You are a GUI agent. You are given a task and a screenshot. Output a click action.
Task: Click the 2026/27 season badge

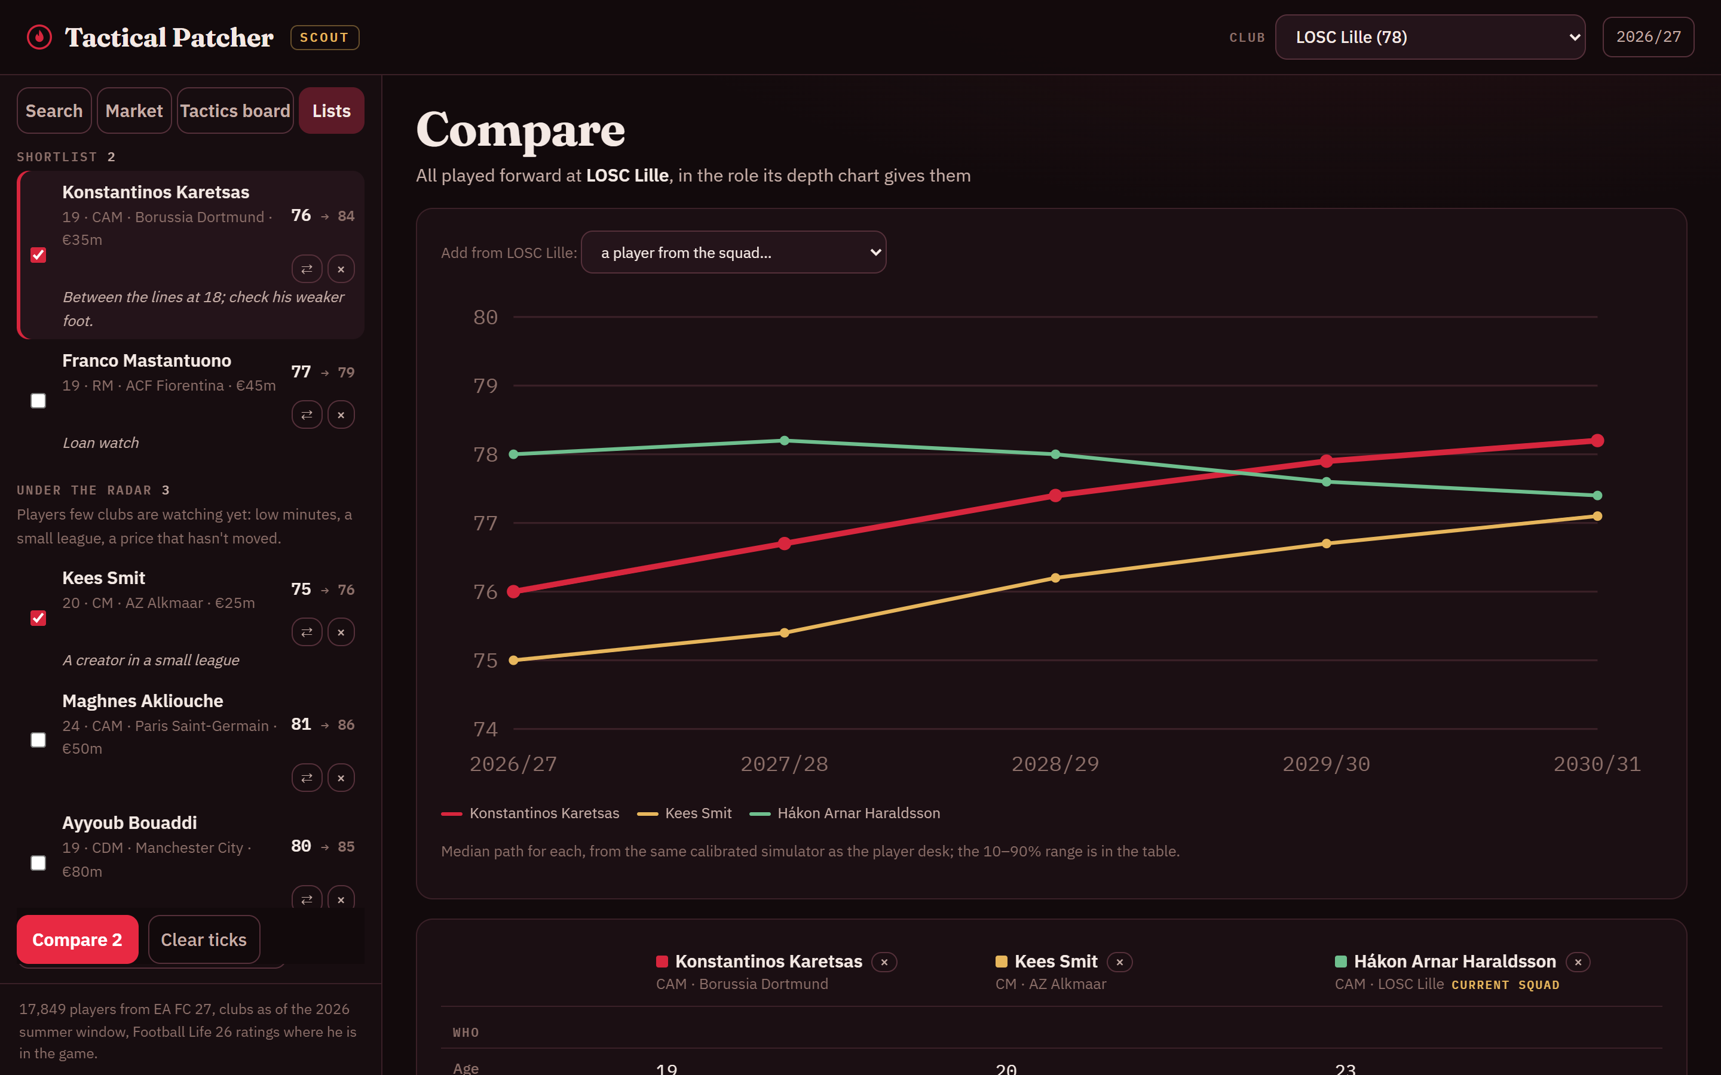click(1647, 37)
